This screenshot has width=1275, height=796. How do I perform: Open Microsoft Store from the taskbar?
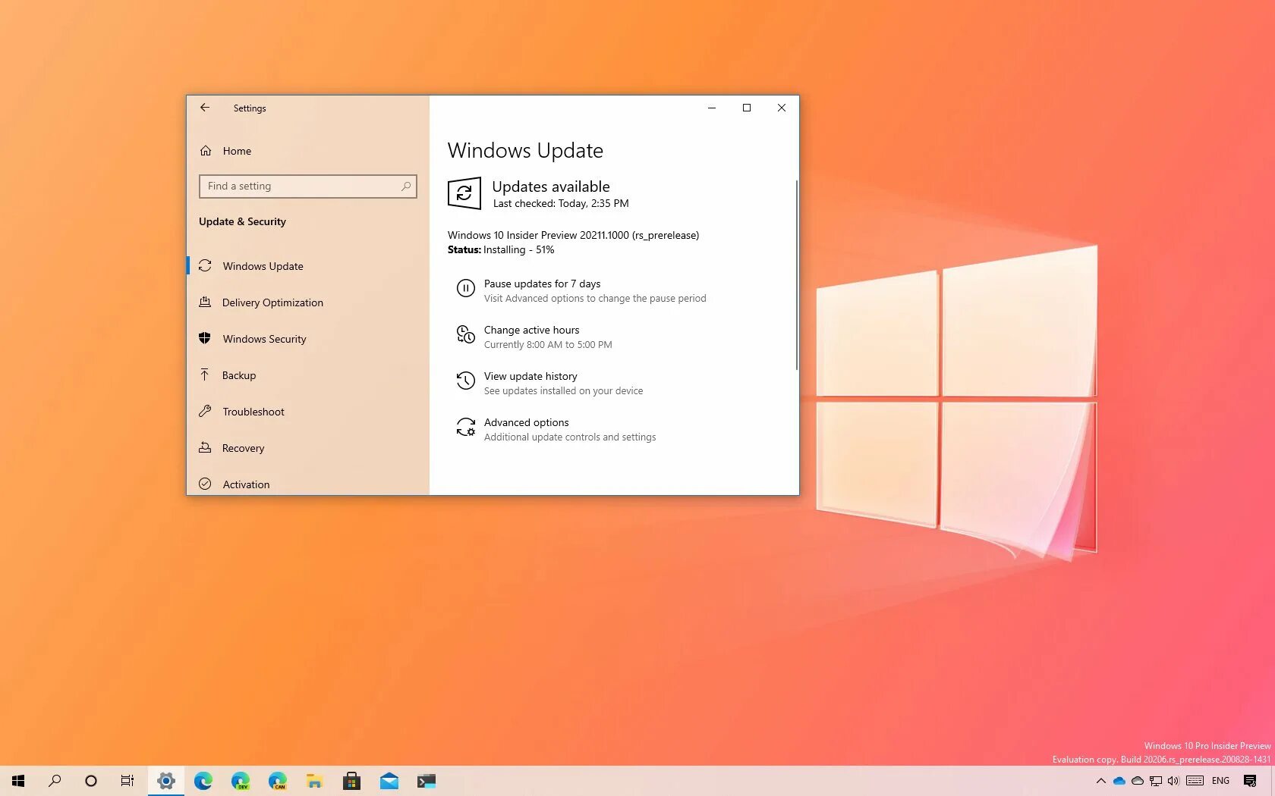(351, 781)
